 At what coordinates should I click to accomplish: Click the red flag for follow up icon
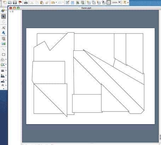(20, 2)
